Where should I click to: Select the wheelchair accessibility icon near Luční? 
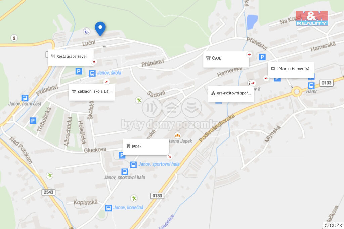[x=87, y=31]
